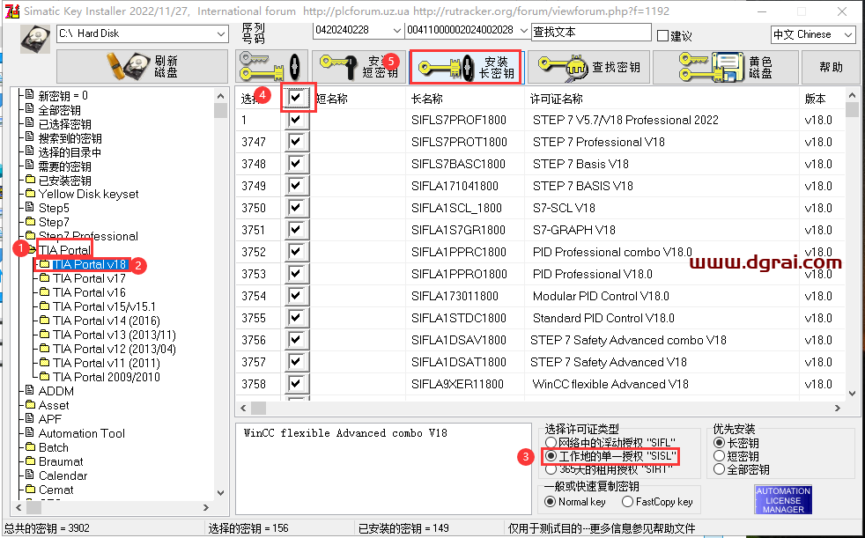
Task: Open the Automation Tool tree item
Action: tap(82, 434)
